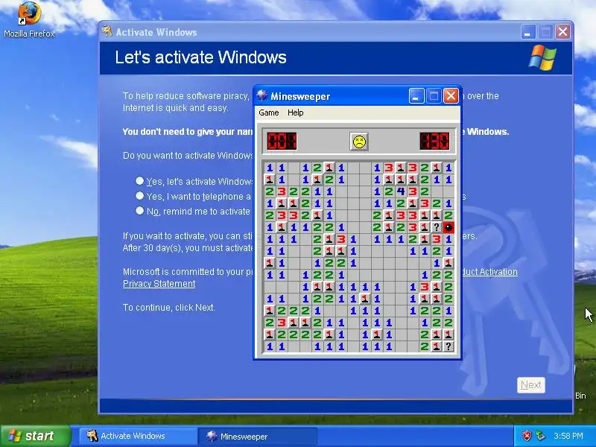
Task: Click the top-left corner 1 cell of the board
Action: click(x=270, y=168)
